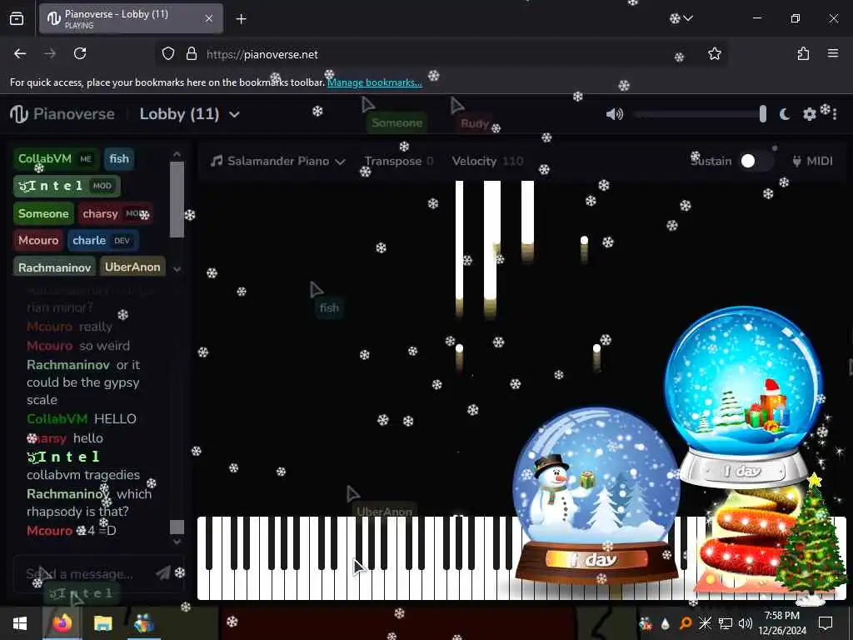Click the Someone user tag
The width and height of the screenshot is (853, 640).
(43, 213)
